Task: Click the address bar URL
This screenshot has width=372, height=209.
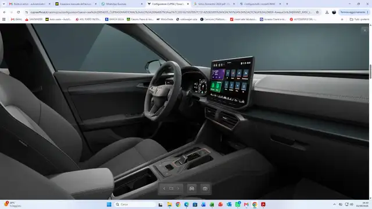Action: [x=171, y=12]
